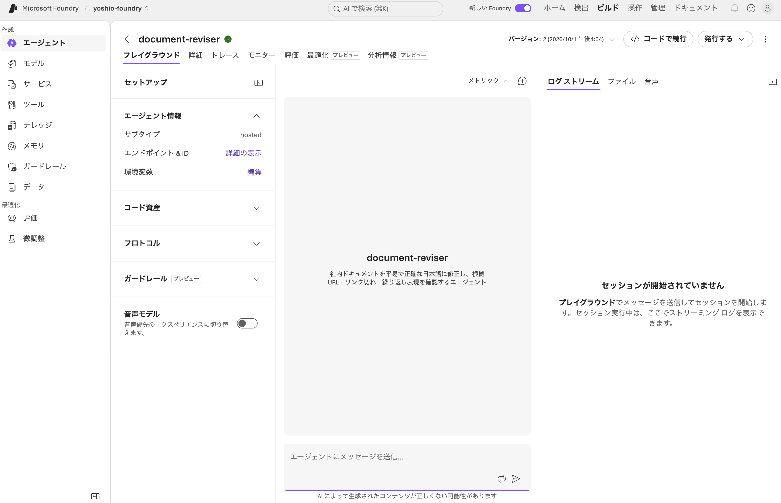
Task: Click the 編集 link for 環境変数
Action: click(x=254, y=172)
